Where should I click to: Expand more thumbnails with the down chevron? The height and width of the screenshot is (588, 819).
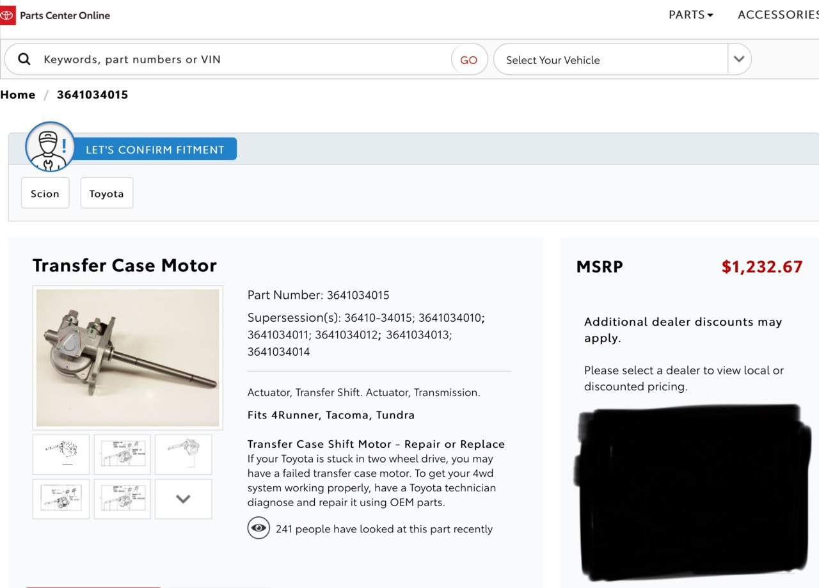184,499
